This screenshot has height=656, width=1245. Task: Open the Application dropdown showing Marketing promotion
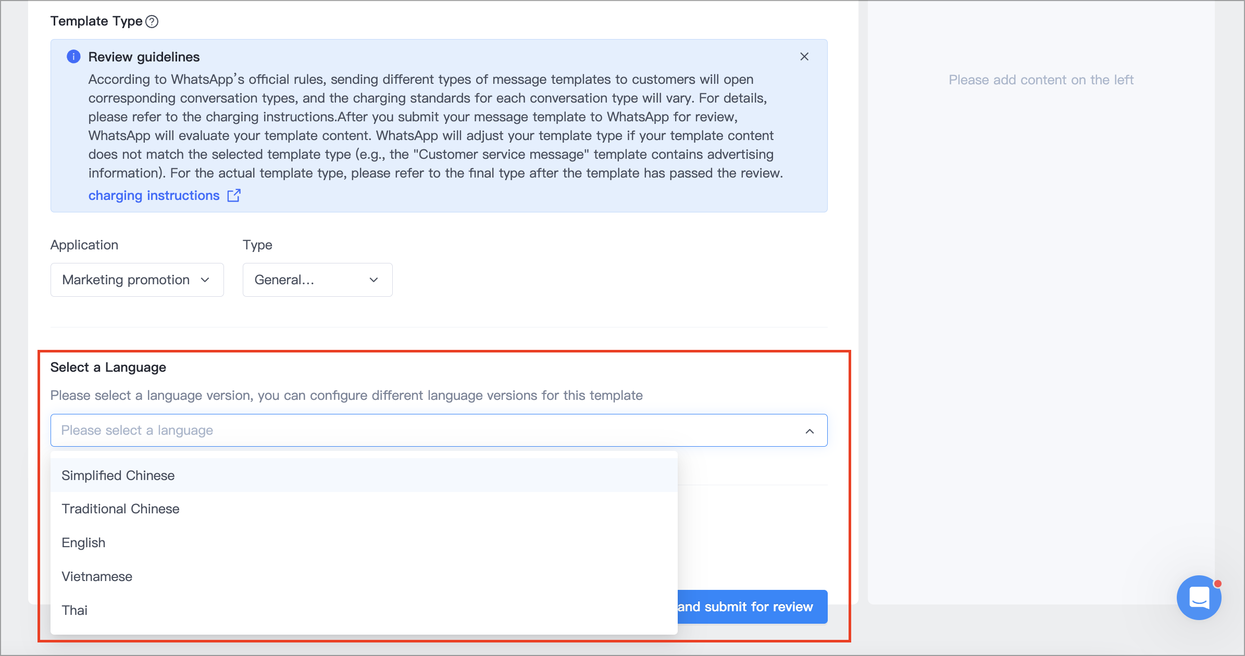click(x=137, y=280)
